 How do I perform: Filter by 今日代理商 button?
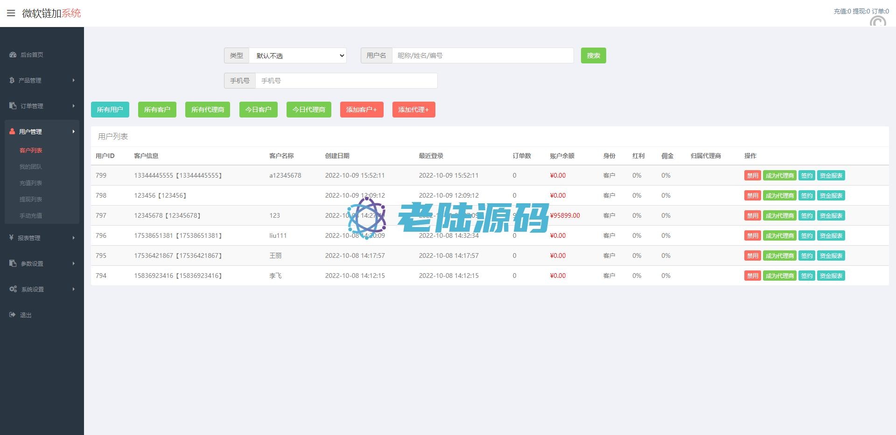(x=309, y=110)
